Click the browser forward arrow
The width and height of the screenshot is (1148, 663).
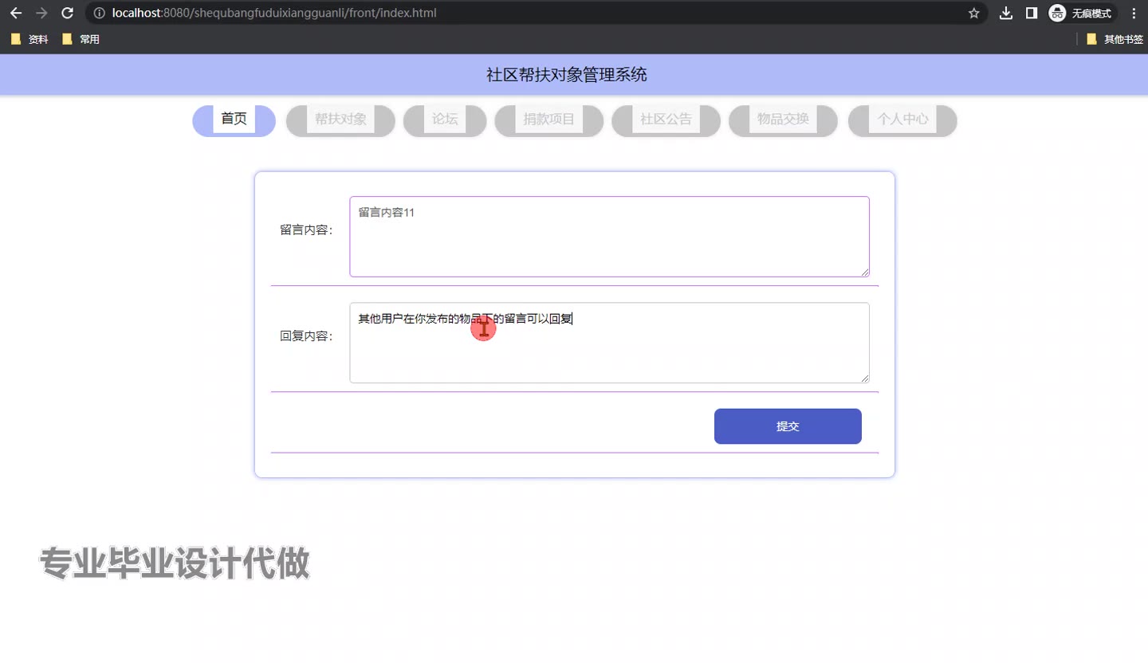pos(41,13)
